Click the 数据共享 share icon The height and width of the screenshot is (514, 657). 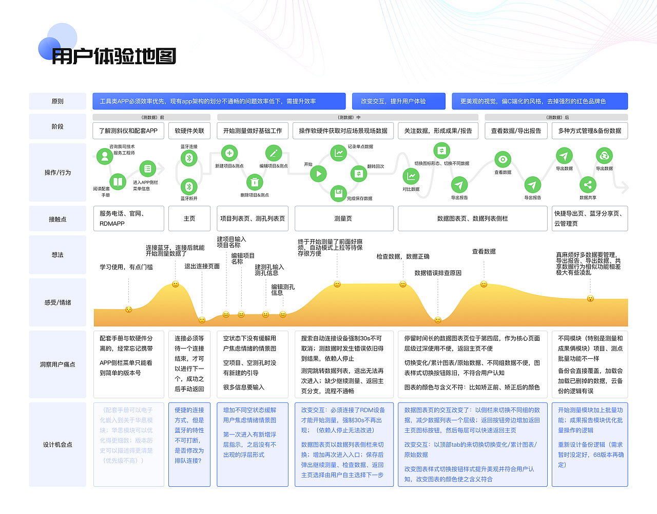[588, 185]
